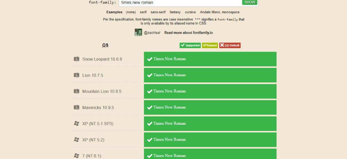Click the SHOW button
Image resolution: width=347 pixels, height=159 pixels.
click(x=249, y=2)
